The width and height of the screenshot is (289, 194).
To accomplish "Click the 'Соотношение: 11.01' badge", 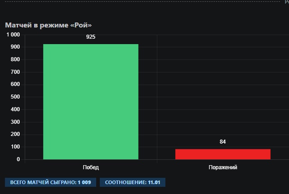I will click(133, 182).
